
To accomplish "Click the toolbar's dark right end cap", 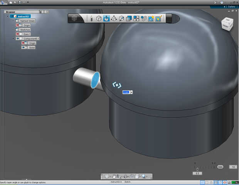I will coord(169,18).
